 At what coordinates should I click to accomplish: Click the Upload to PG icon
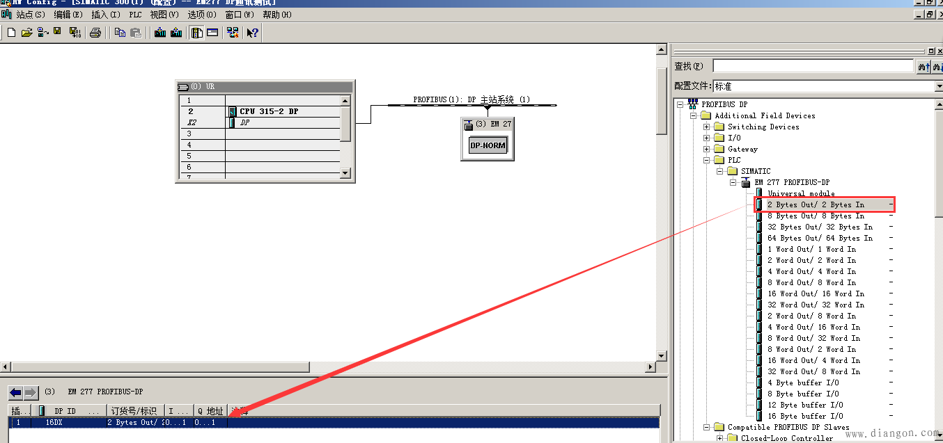(176, 33)
